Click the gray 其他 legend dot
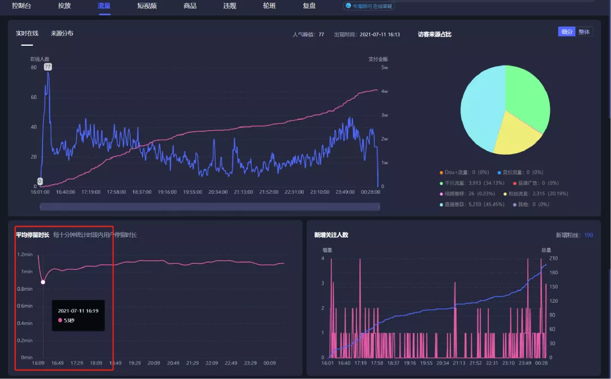 click(515, 204)
